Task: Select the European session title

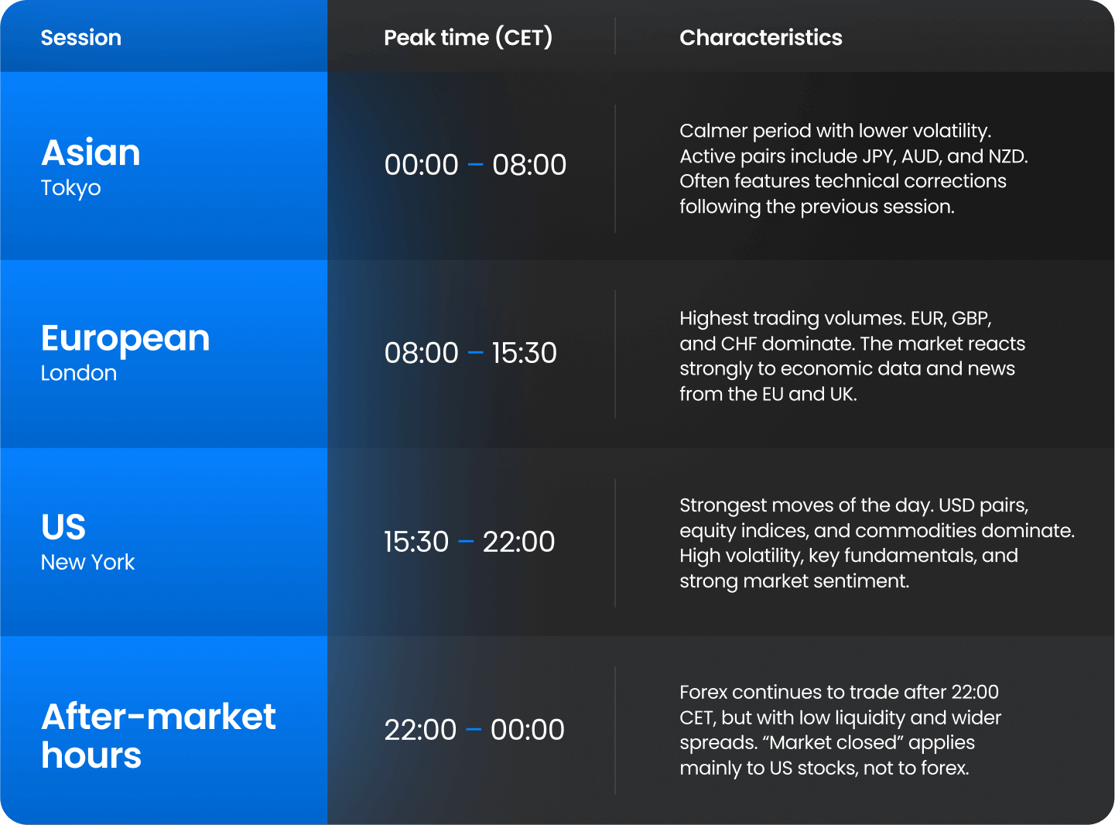Action: 125,338
